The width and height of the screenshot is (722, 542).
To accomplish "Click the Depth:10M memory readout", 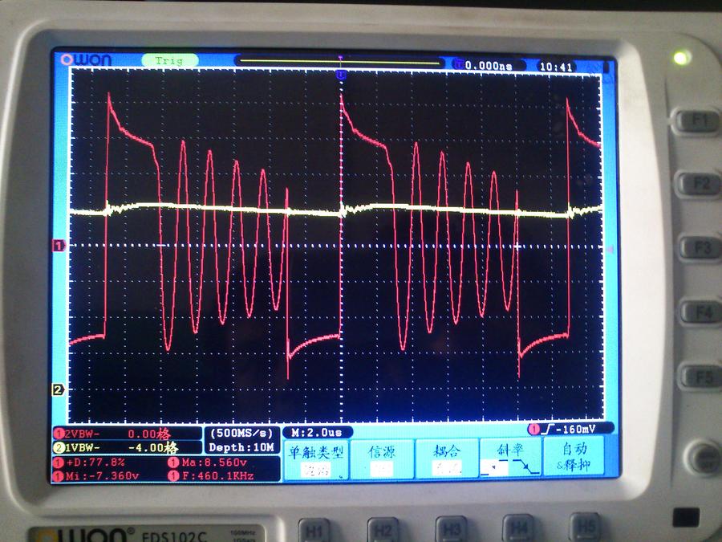I will [x=241, y=447].
